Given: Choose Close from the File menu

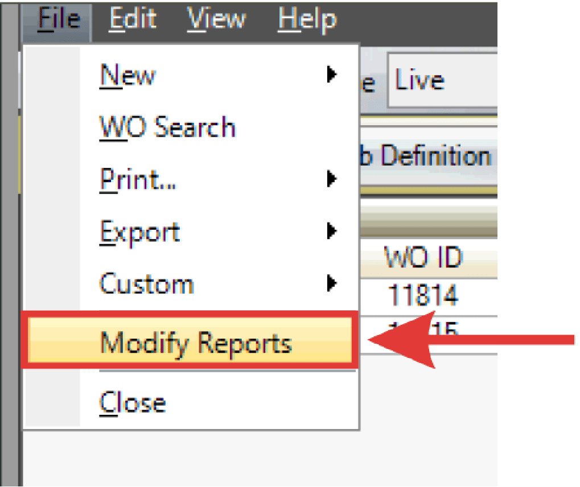Looking at the screenshot, I should [x=133, y=402].
